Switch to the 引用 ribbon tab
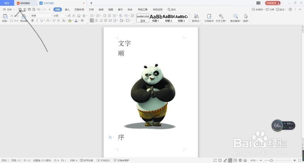The height and width of the screenshot is (163, 304). point(91,9)
